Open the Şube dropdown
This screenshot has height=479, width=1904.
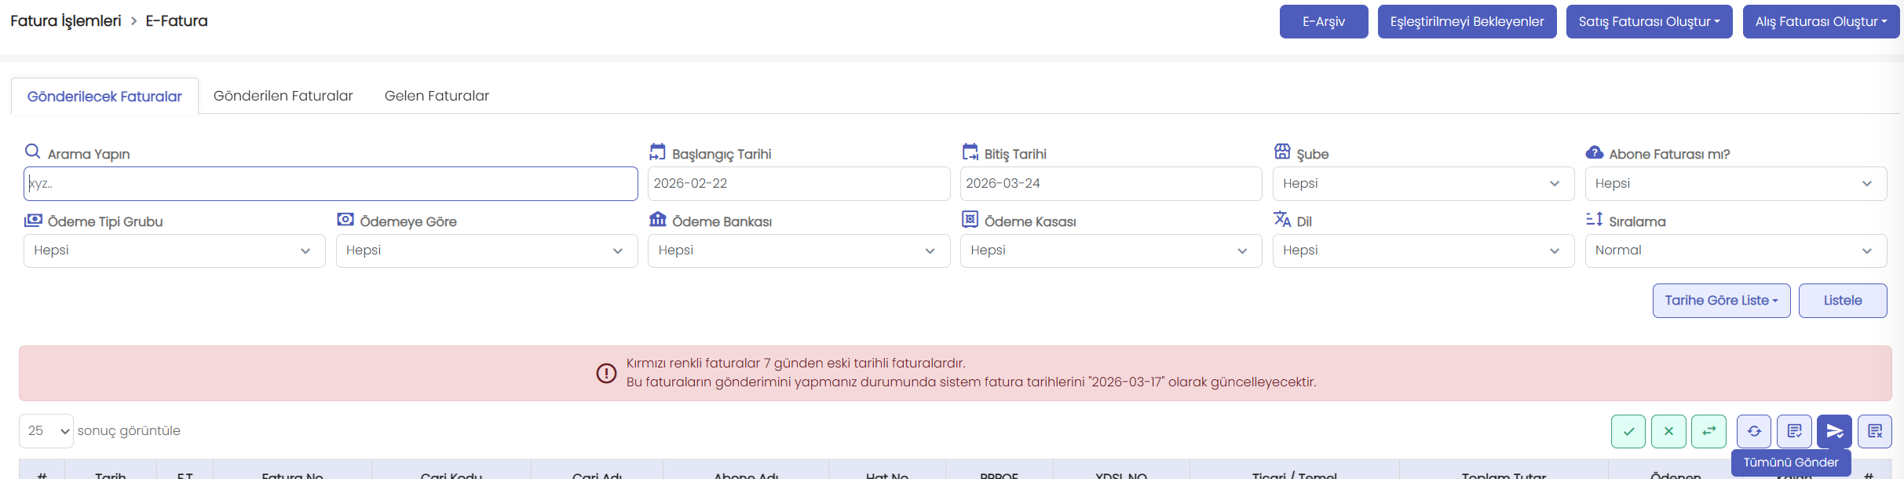coord(1423,184)
